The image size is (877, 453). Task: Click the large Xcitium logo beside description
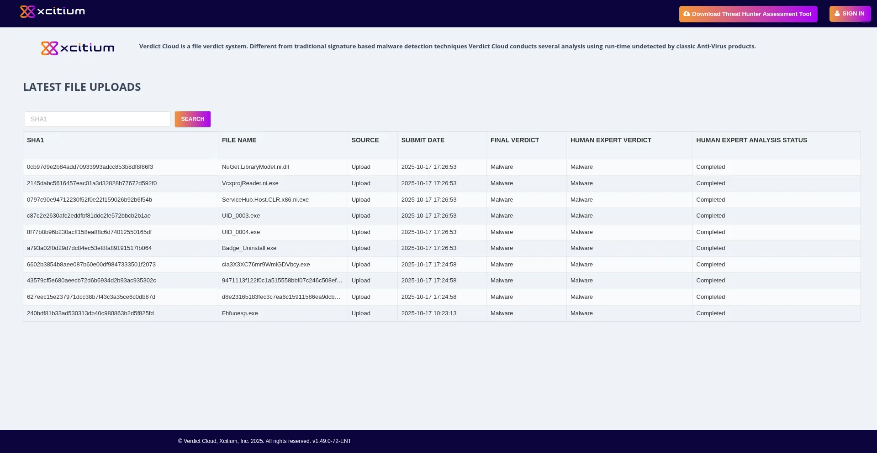pos(78,48)
